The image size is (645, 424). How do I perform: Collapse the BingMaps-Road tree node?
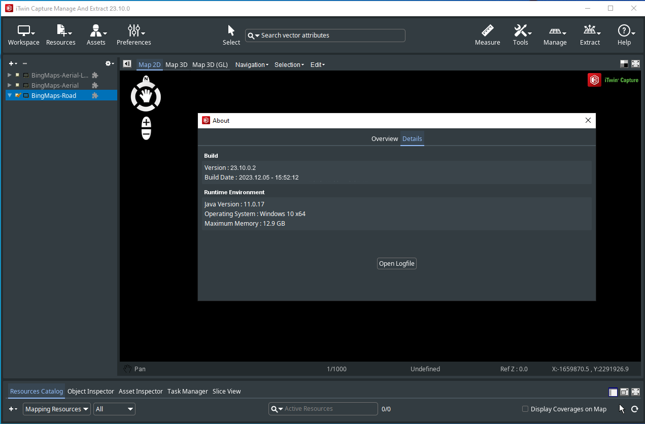pos(10,95)
